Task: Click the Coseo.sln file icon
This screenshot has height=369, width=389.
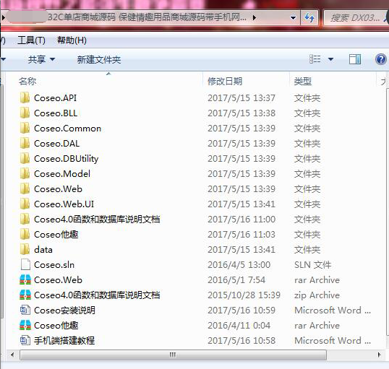Action: pyautogui.click(x=25, y=264)
